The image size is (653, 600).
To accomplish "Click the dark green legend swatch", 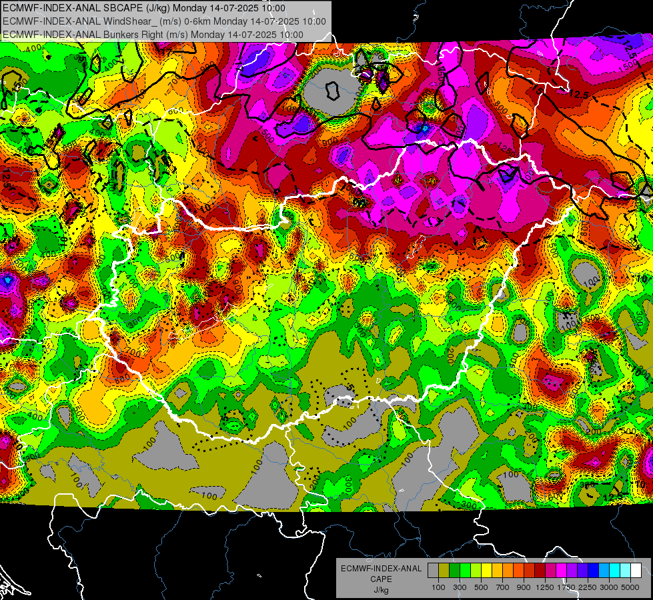I will [x=454, y=570].
